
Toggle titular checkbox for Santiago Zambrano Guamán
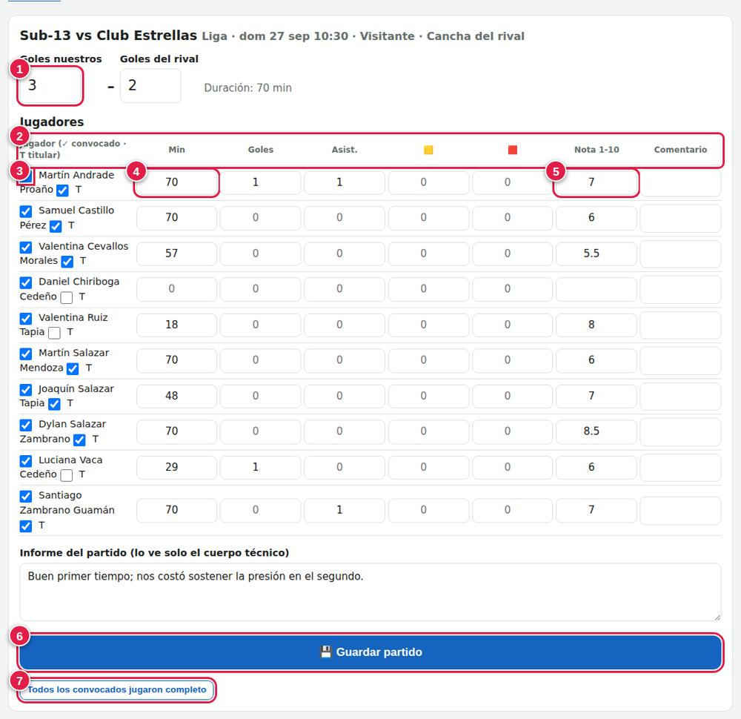26,526
